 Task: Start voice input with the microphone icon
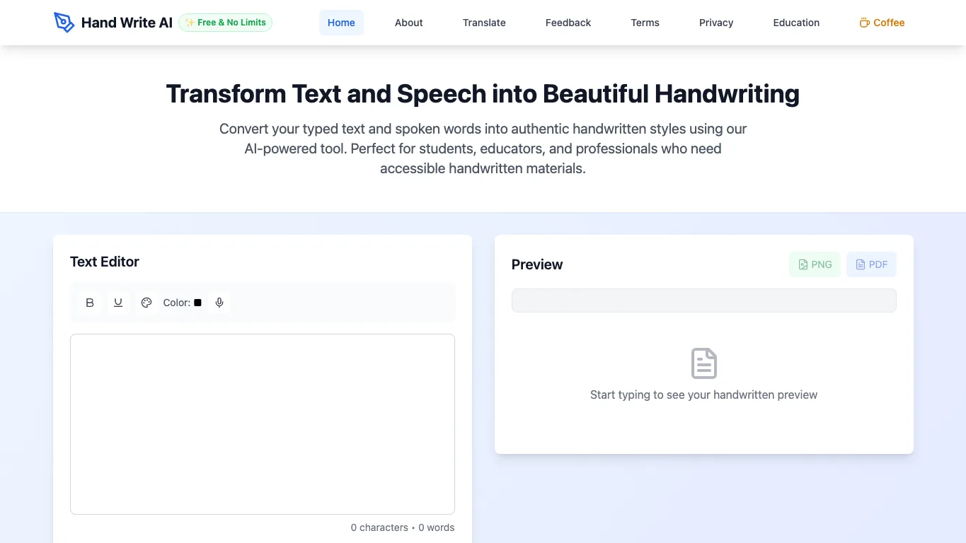click(x=219, y=303)
